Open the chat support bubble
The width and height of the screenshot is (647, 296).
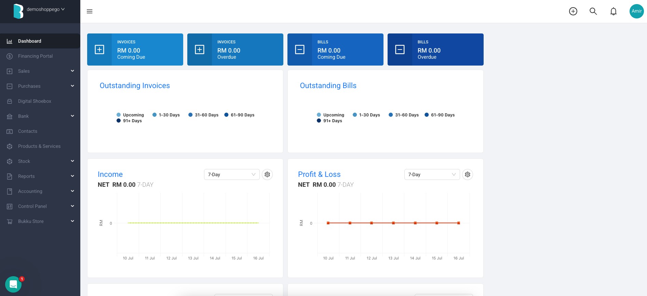pos(13,284)
